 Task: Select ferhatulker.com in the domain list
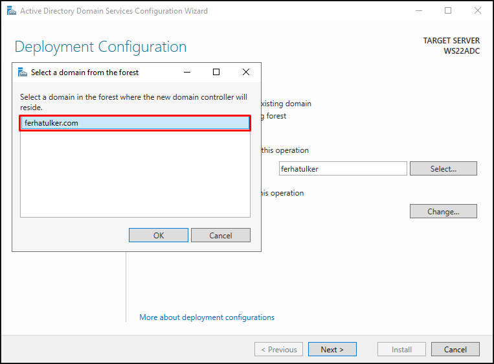[135, 123]
